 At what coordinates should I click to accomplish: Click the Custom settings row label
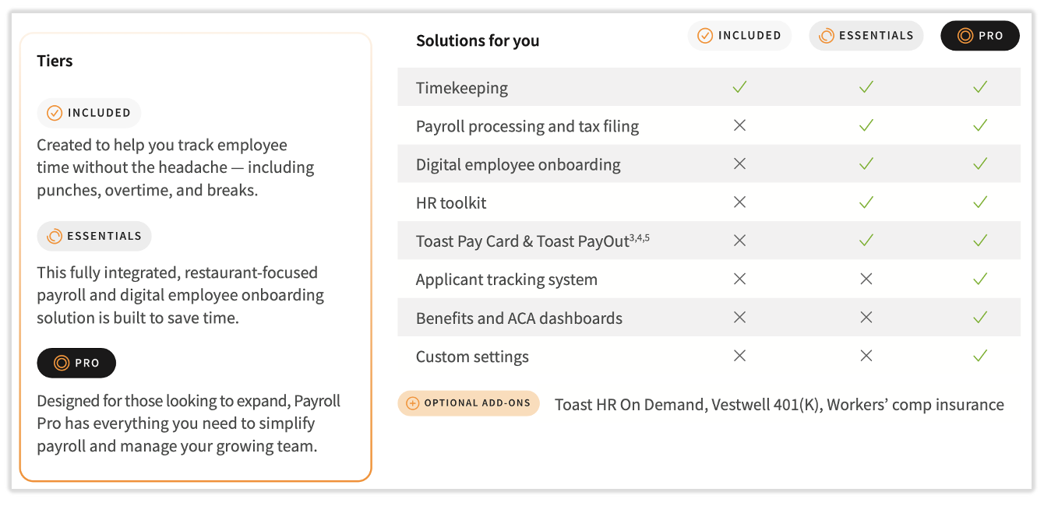pyautogui.click(x=472, y=357)
